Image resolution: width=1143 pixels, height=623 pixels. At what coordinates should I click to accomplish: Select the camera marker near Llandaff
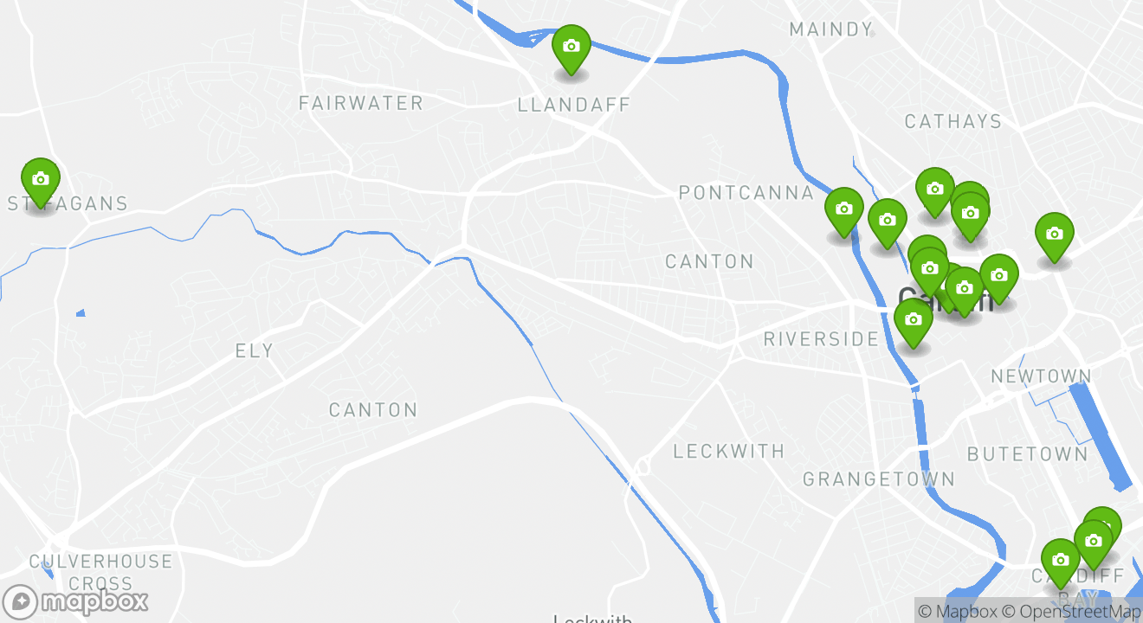(571, 48)
